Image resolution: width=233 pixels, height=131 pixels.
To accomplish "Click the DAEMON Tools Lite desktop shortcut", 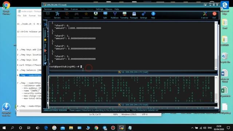I will [x=6, y=109].
